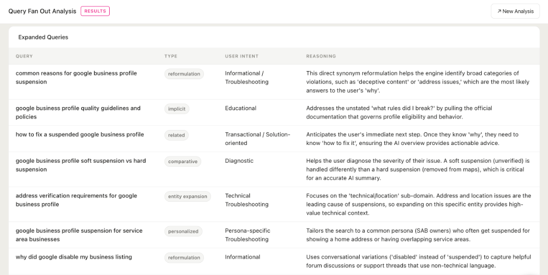This screenshot has height=275, width=548.
Task: Click the Educational intent cell
Action: click(x=240, y=108)
